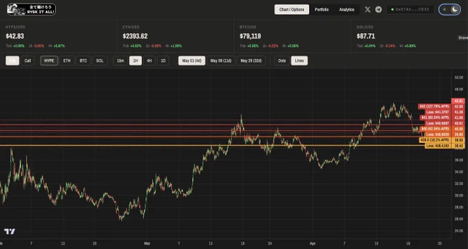Select the HYPE asset
468x249 pixels.
pyautogui.click(x=50, y=61)
